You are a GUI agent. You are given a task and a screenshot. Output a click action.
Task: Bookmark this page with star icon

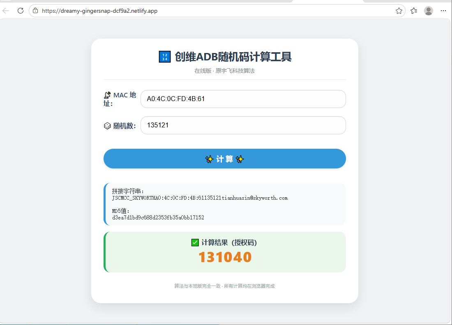pos(399,11)
